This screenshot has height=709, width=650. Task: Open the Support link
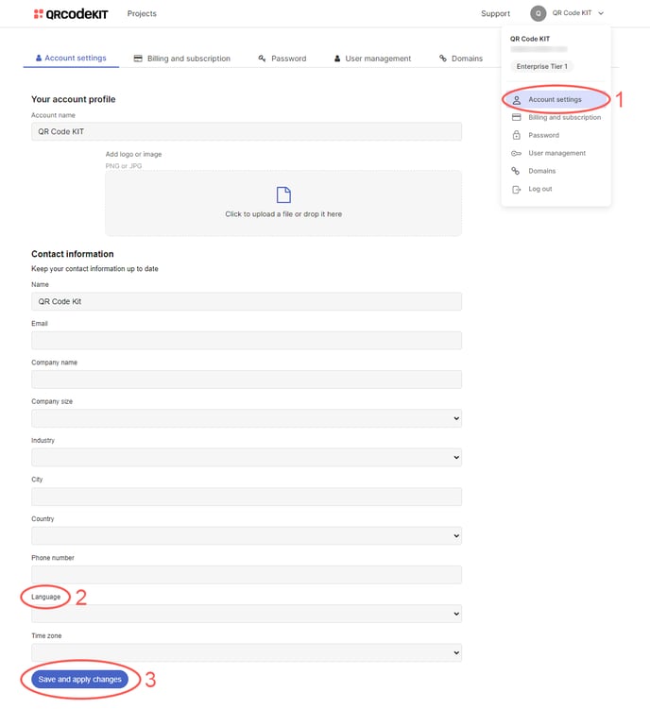(495, 13)
